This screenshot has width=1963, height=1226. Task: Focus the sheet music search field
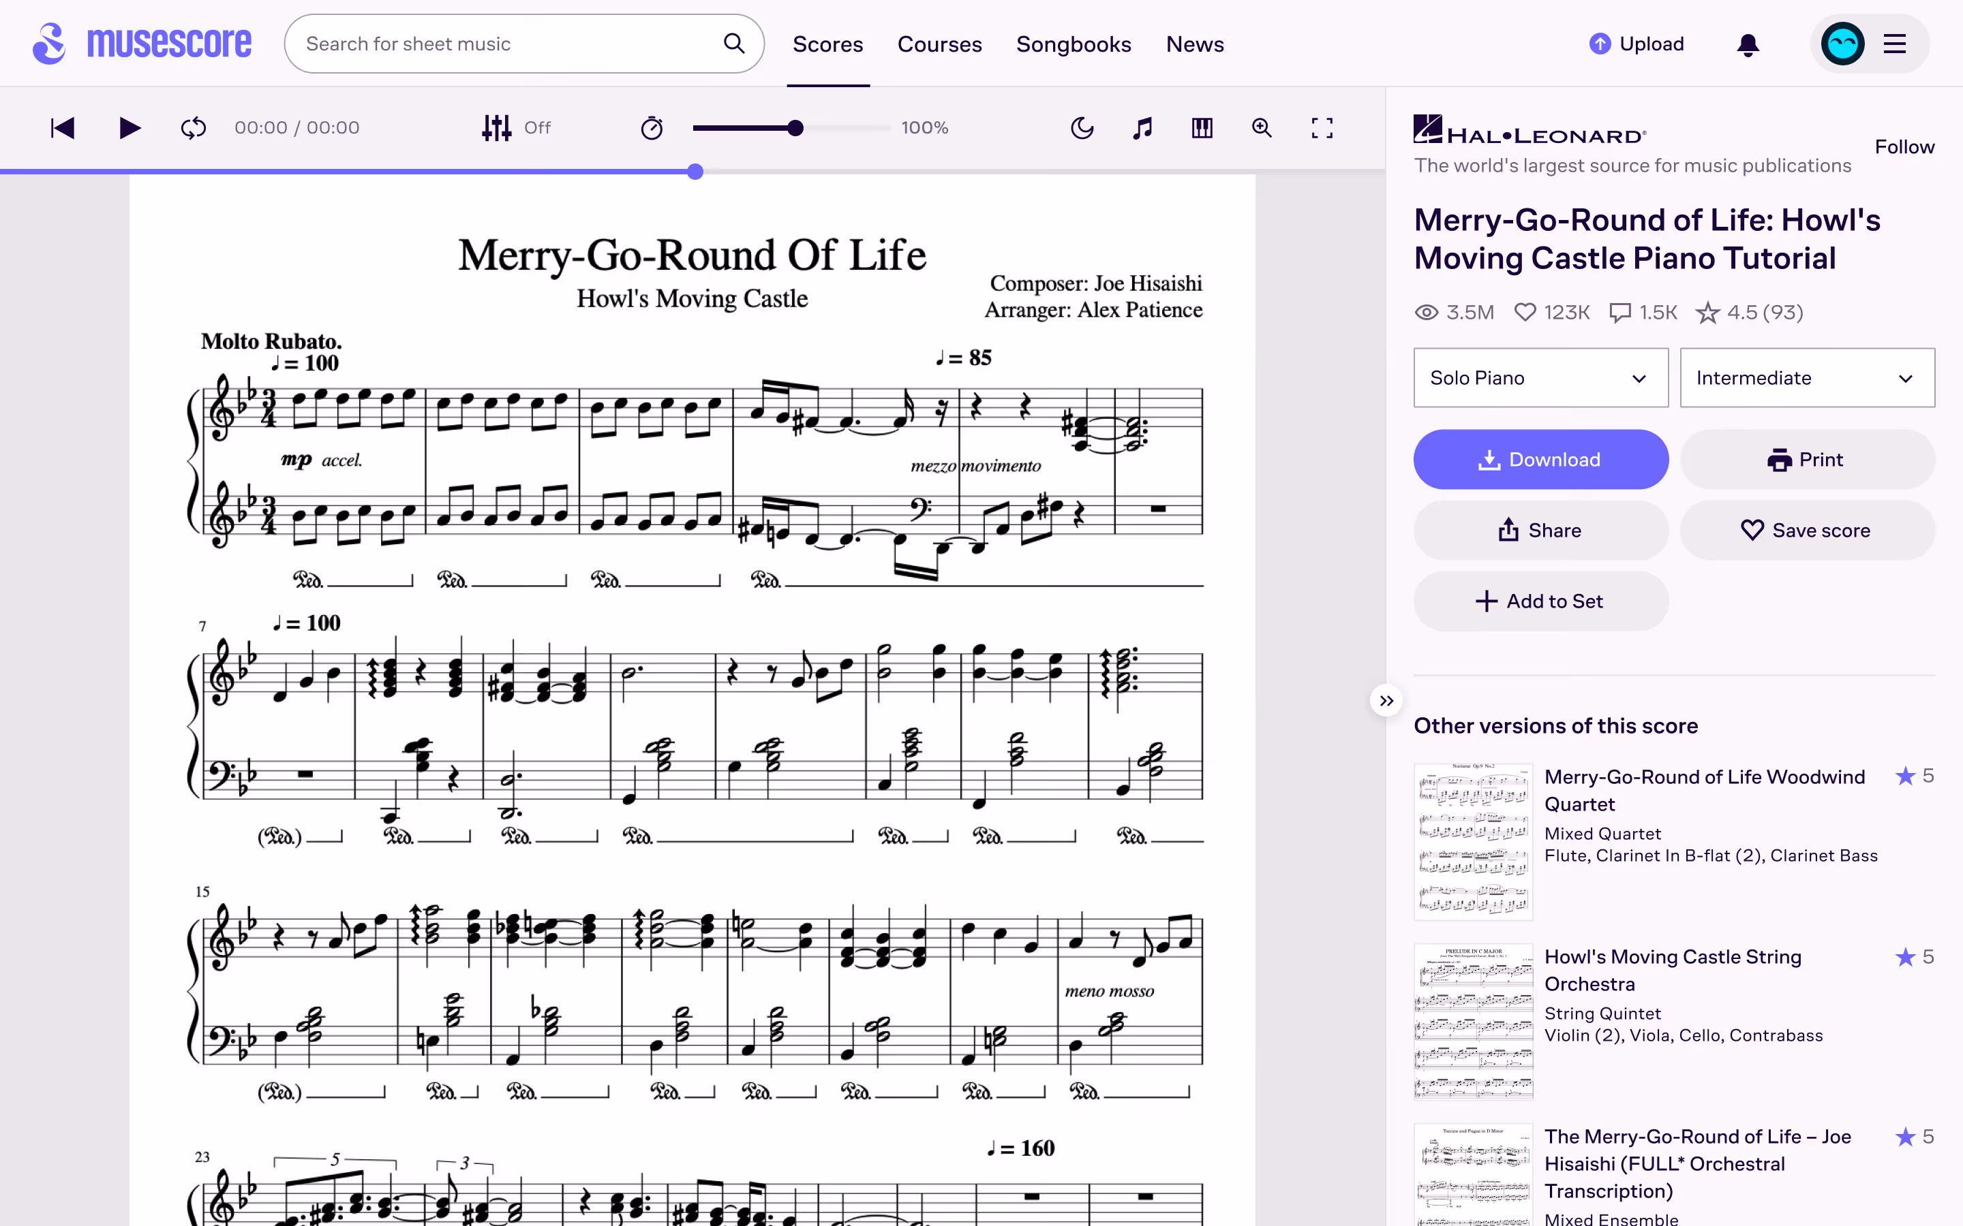[x=524, y=44]
